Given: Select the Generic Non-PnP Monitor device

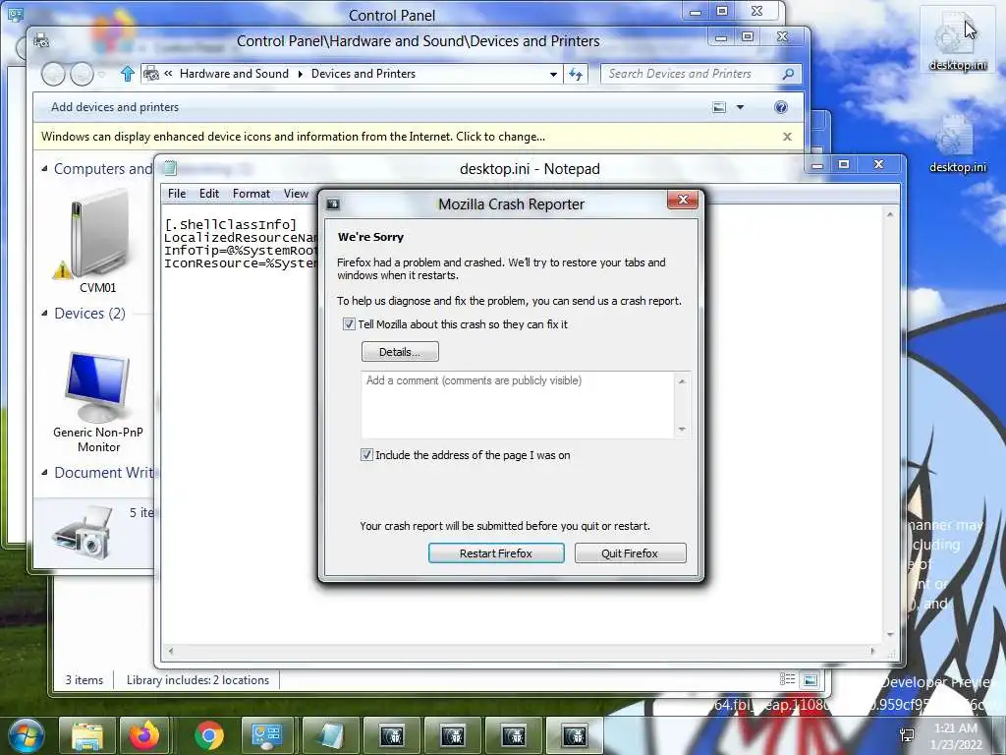Looking at the screenshot, I should point(97,402).
